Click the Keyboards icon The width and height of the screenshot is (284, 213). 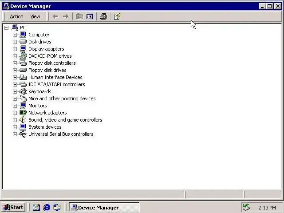point(23,91)
